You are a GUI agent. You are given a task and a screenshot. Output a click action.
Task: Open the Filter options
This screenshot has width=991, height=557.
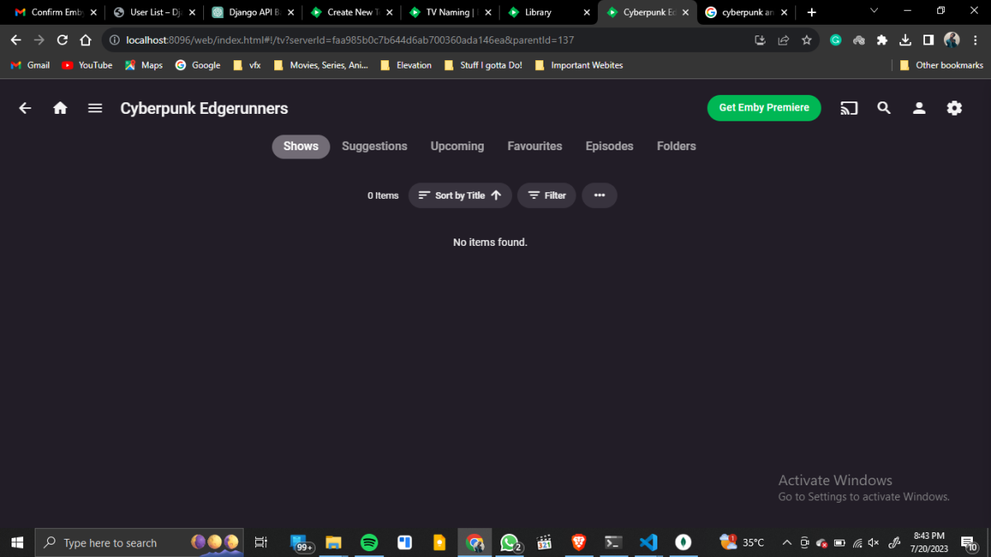click(547, 196)
